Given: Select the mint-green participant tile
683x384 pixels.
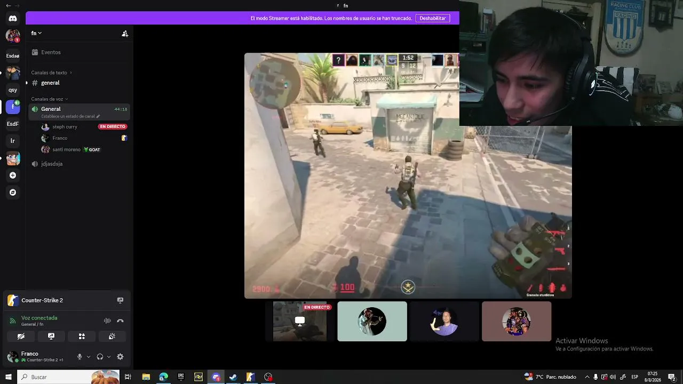Looking at the screenshot, I should pyautogui.click(x=372, y=321).
